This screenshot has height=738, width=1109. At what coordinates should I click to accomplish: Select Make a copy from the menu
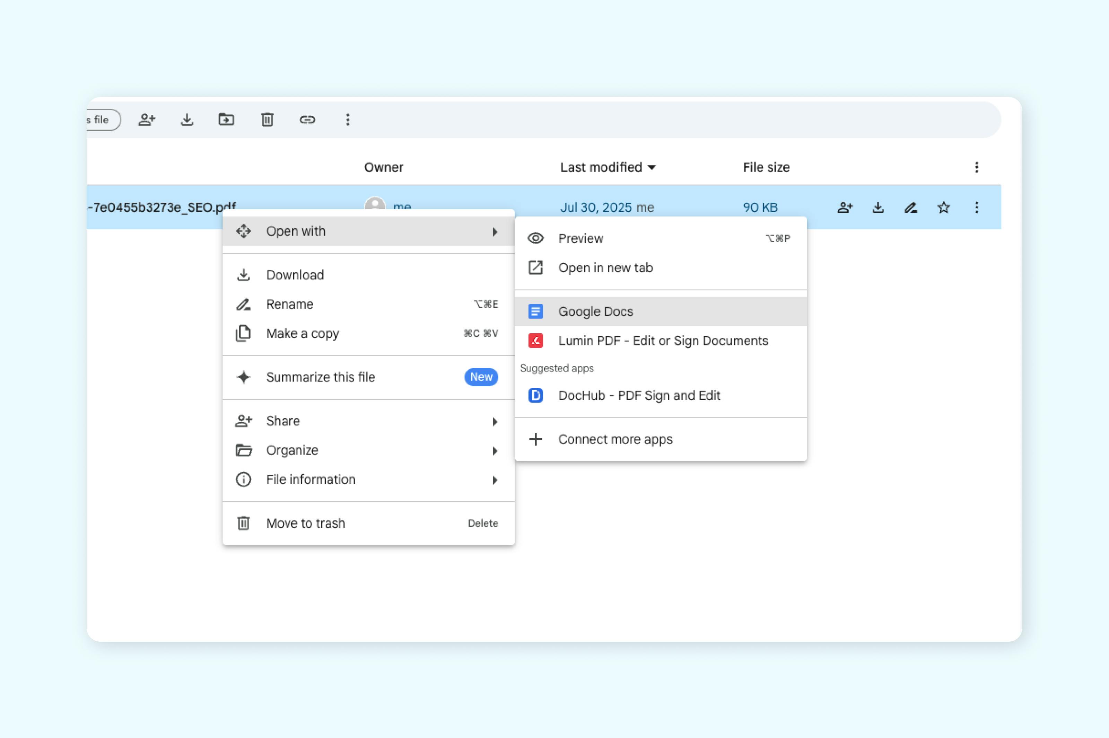tap(303, 333)
